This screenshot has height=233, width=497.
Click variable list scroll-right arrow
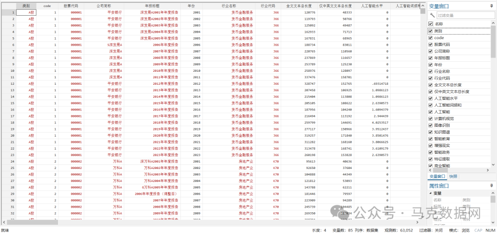488,170
